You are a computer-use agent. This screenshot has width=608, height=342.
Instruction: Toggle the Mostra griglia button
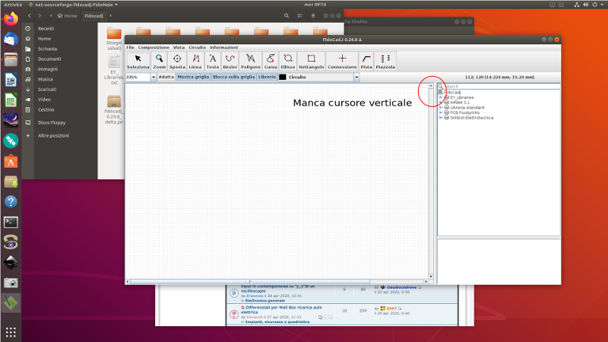[193, 77]
